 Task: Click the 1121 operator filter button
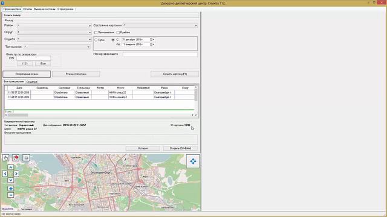pyautogui.click(x=25, y=63)
